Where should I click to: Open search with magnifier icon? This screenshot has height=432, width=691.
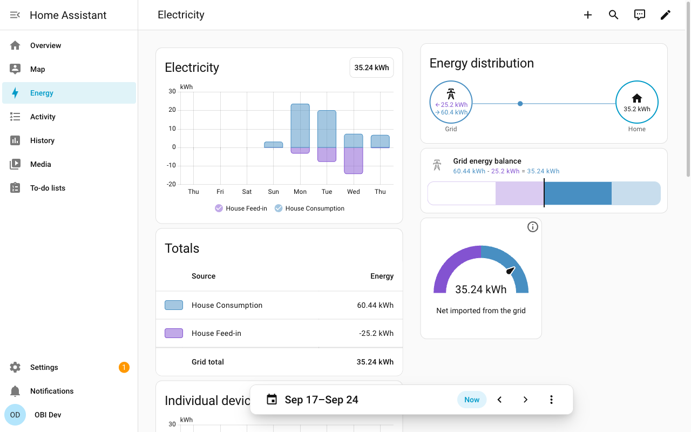pyautogui.click(x=614, y=15)
